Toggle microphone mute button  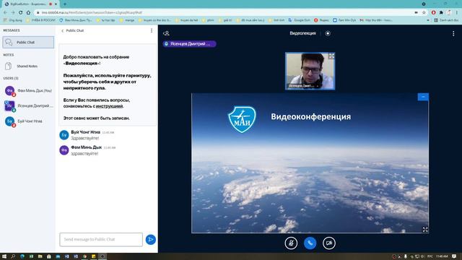[x=291, y=243]
